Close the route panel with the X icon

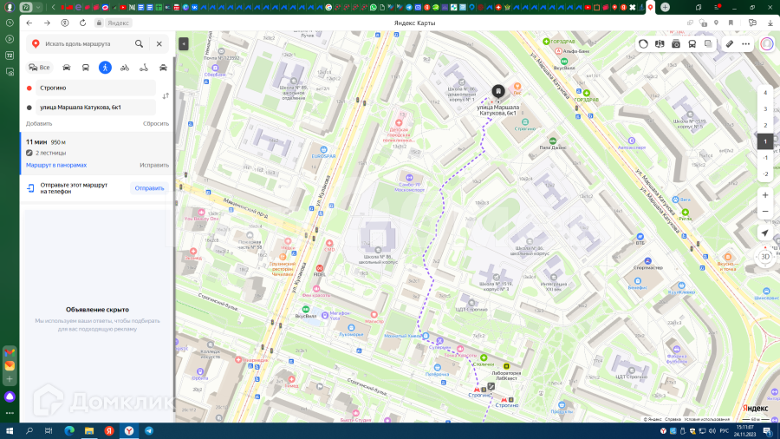[159, 43]
